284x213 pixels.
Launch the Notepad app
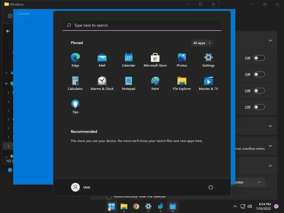(x=129, y=83)
